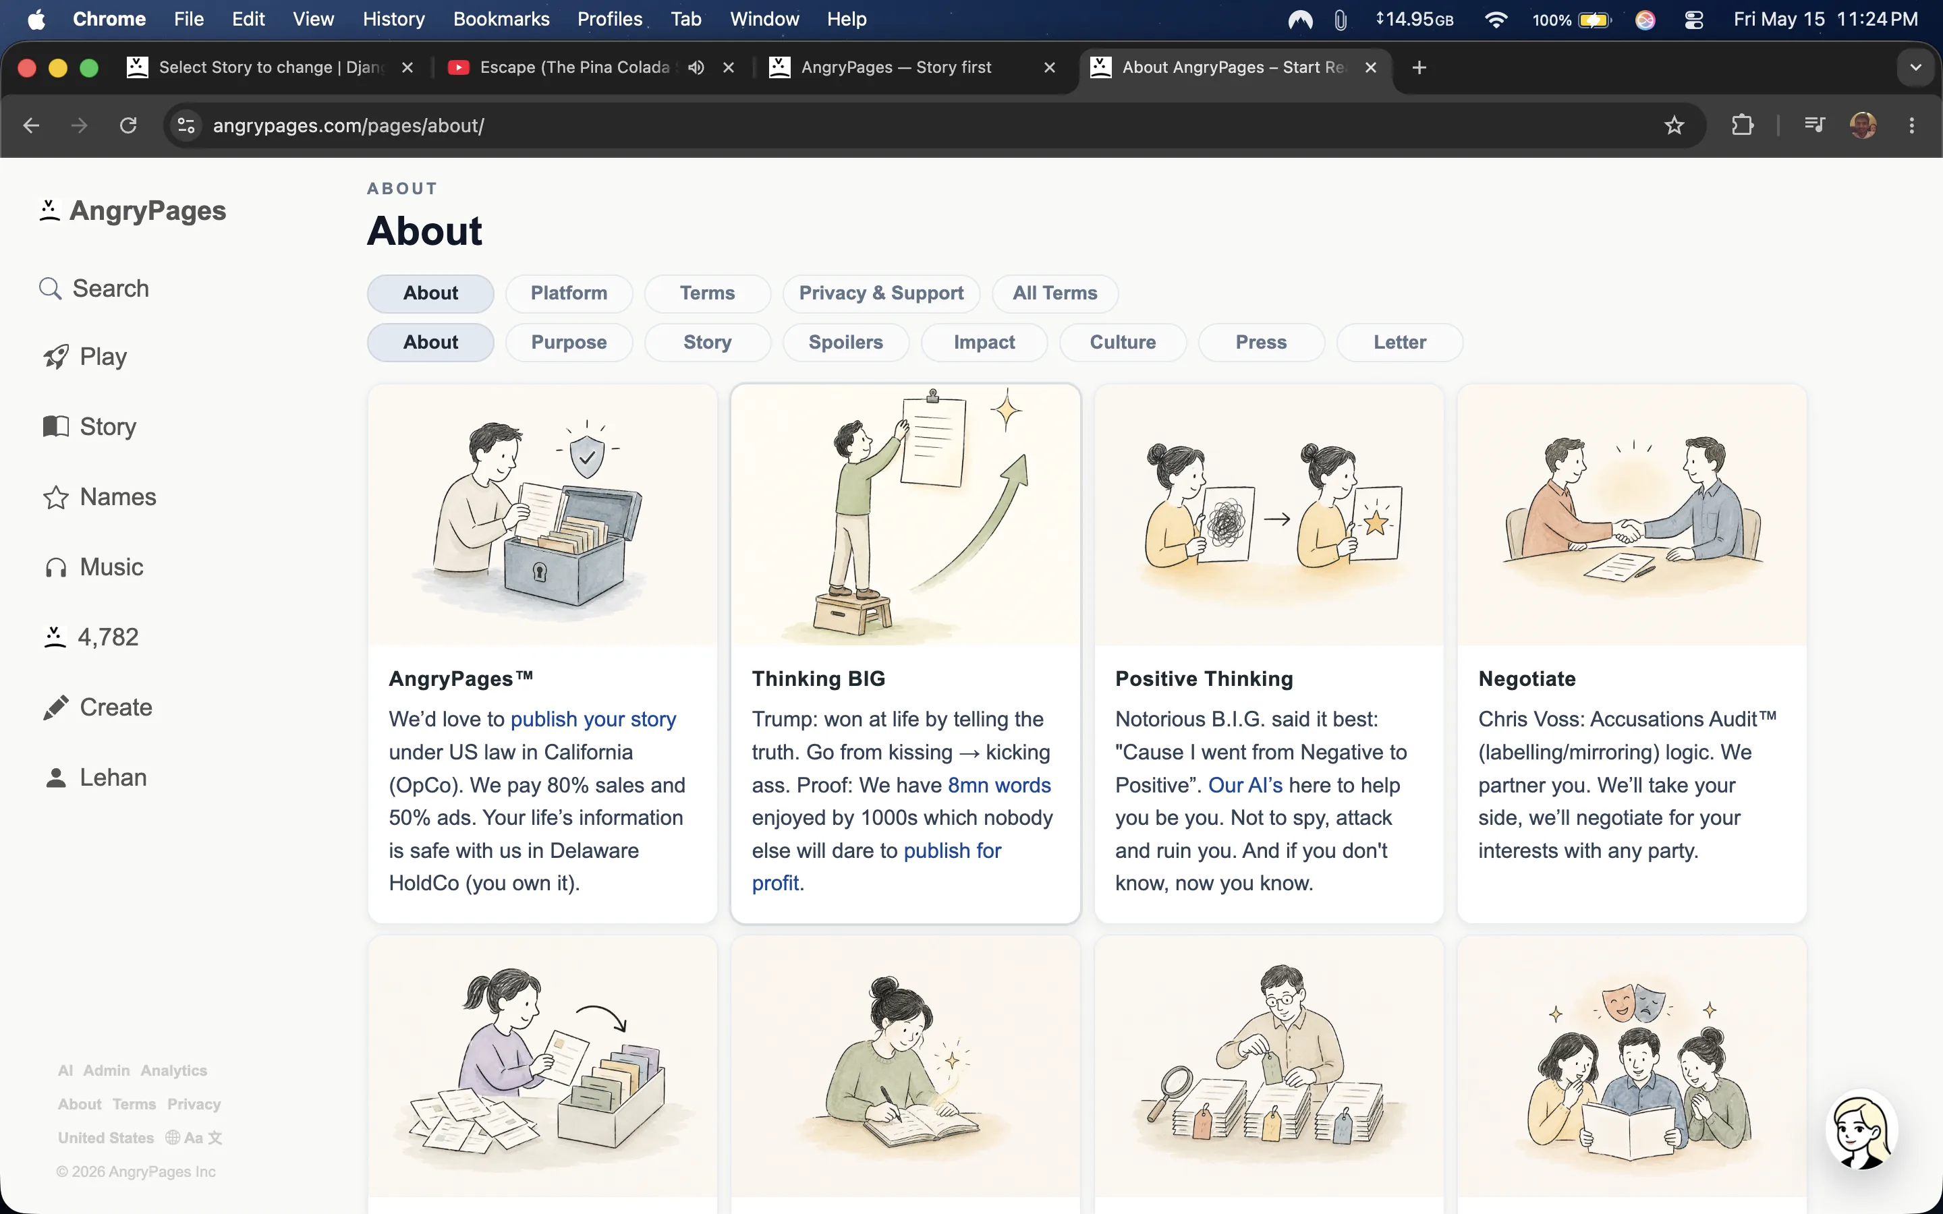Open the Analytics footer link
The image size is (1943, 1214).
pos(173,1070)
